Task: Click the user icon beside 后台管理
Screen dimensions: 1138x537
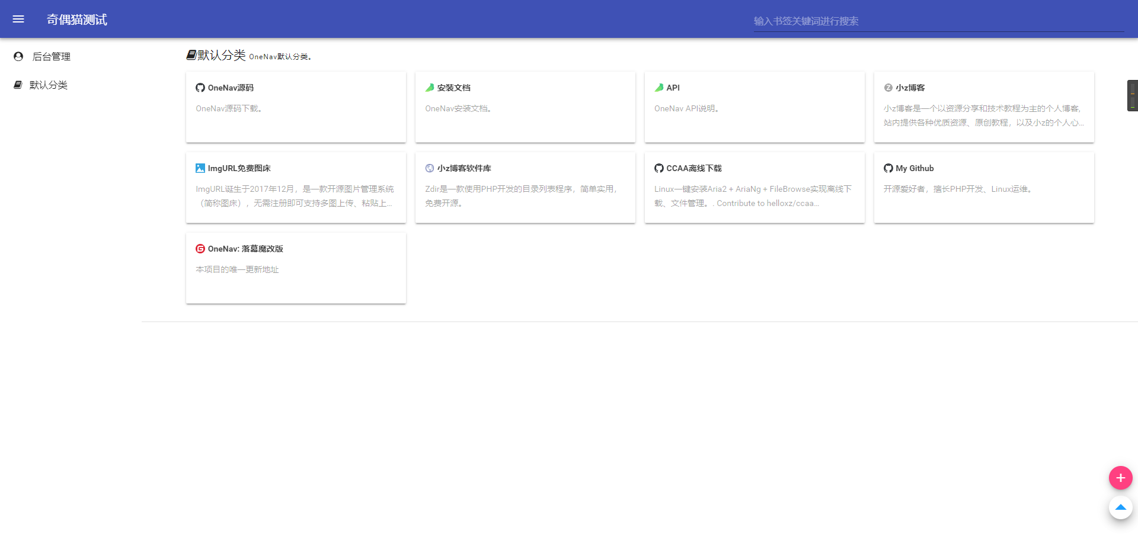Action: pos(18,56)
